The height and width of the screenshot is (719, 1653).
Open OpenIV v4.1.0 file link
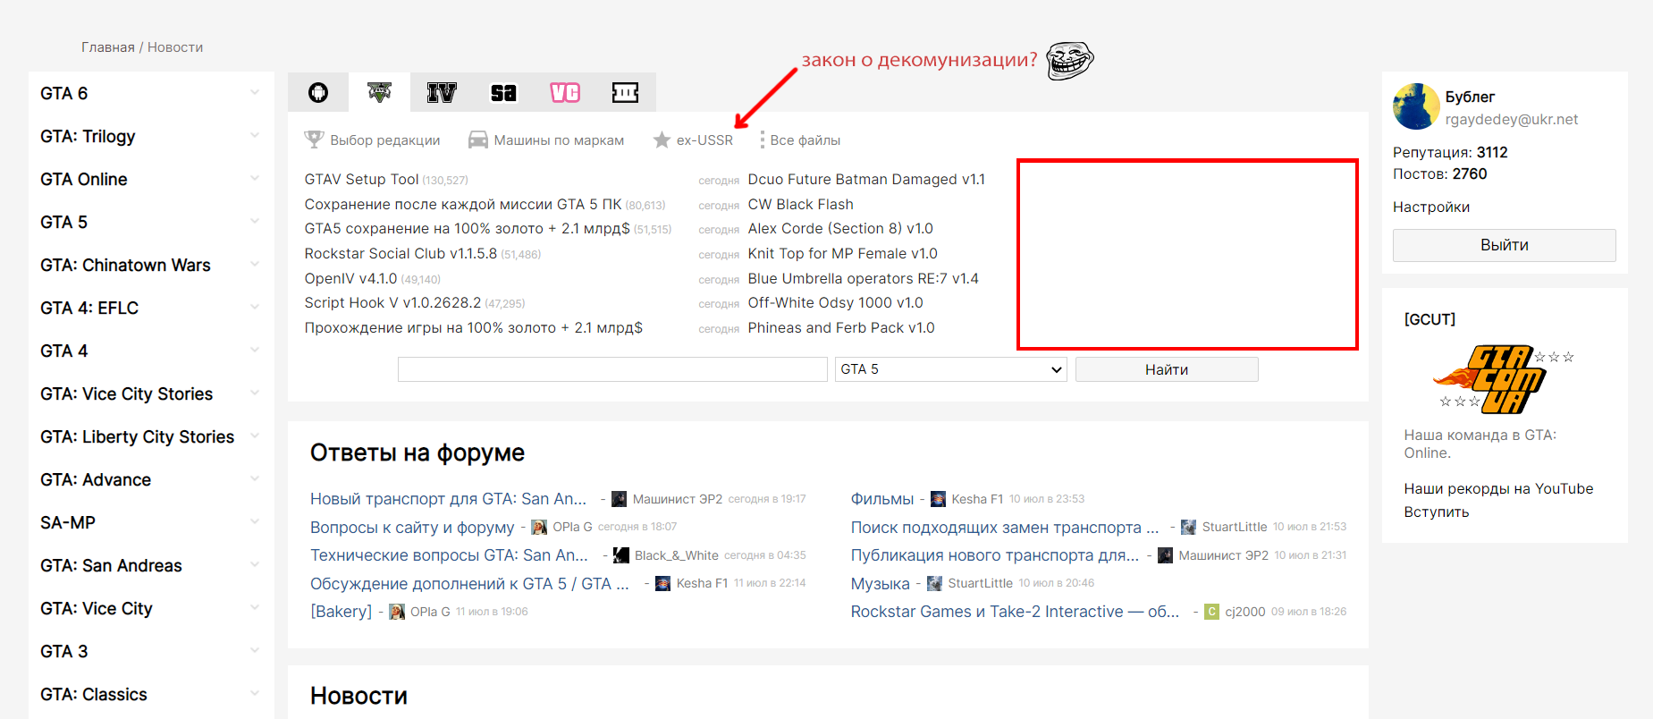[x=350, y=279]
